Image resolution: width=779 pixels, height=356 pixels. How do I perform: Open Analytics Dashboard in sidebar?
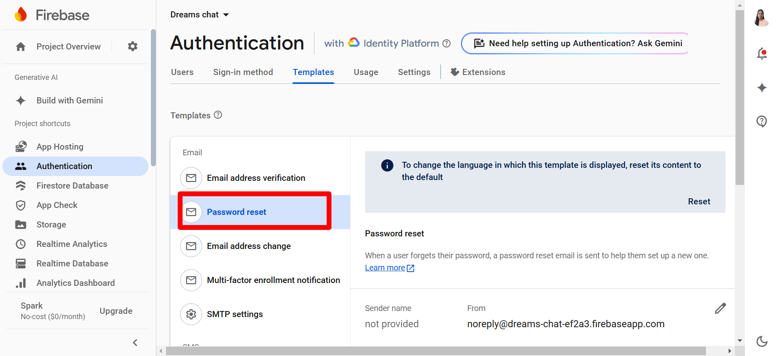(x=76, y=283)
